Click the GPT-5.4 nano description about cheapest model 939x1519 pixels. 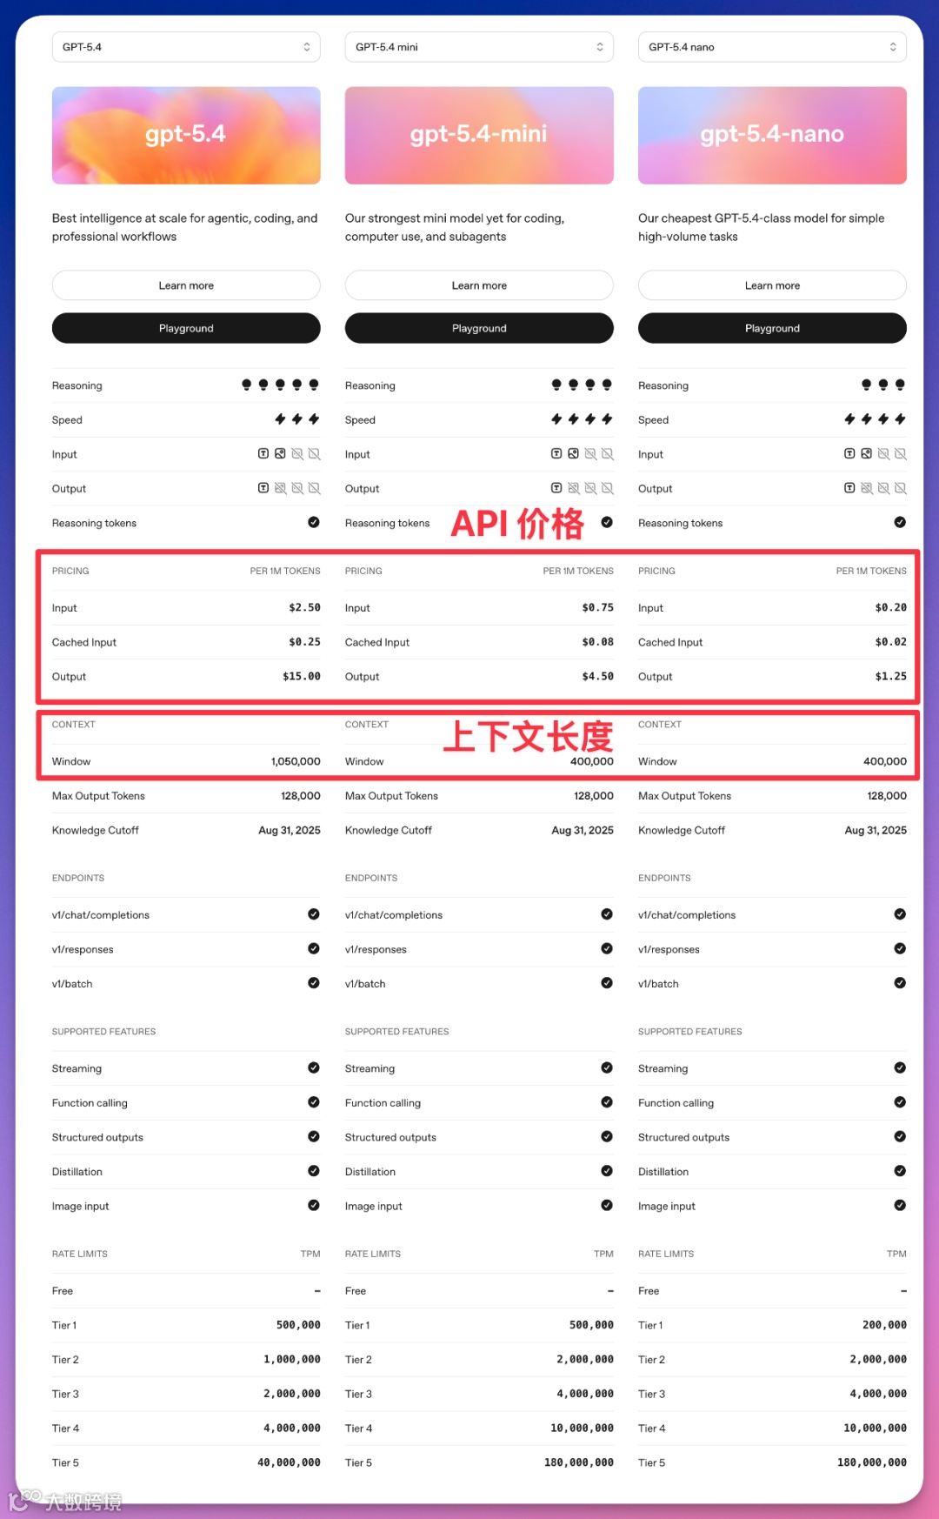click(x=761, y=227)
